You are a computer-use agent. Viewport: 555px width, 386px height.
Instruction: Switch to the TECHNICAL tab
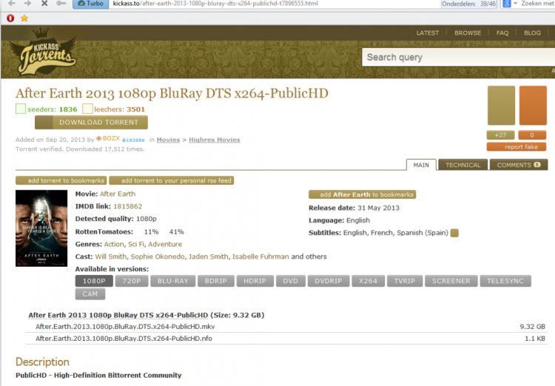point(463,165)
